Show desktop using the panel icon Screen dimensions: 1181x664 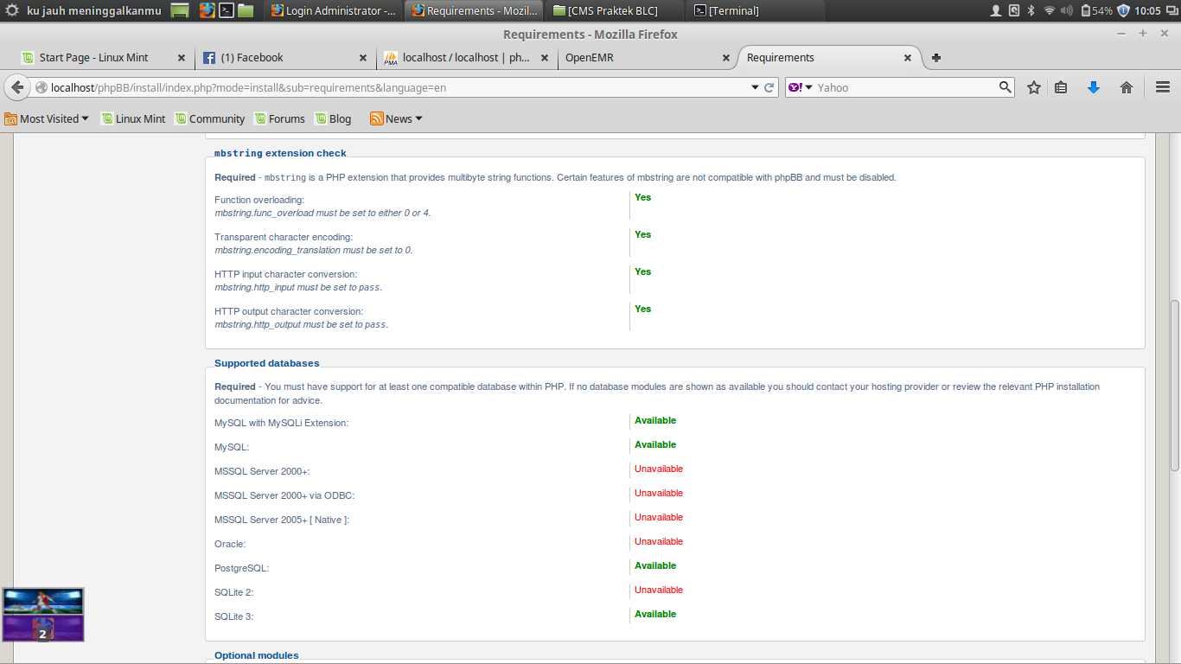tap(180, 10)
